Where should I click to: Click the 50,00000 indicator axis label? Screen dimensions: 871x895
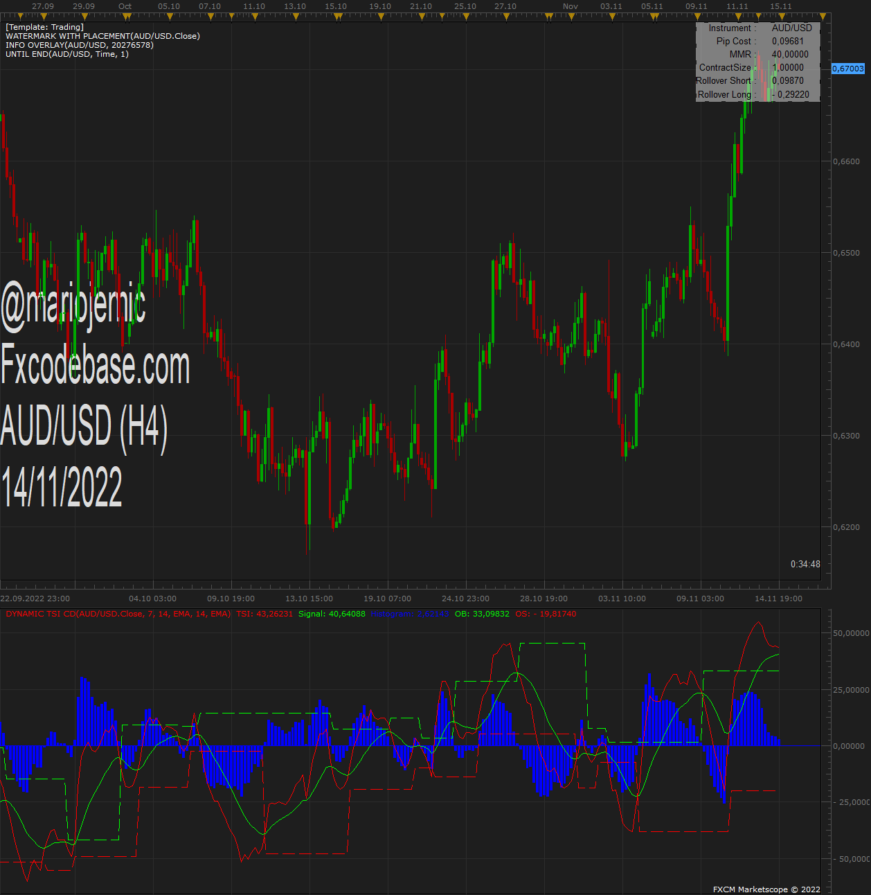tap(851, 633)
